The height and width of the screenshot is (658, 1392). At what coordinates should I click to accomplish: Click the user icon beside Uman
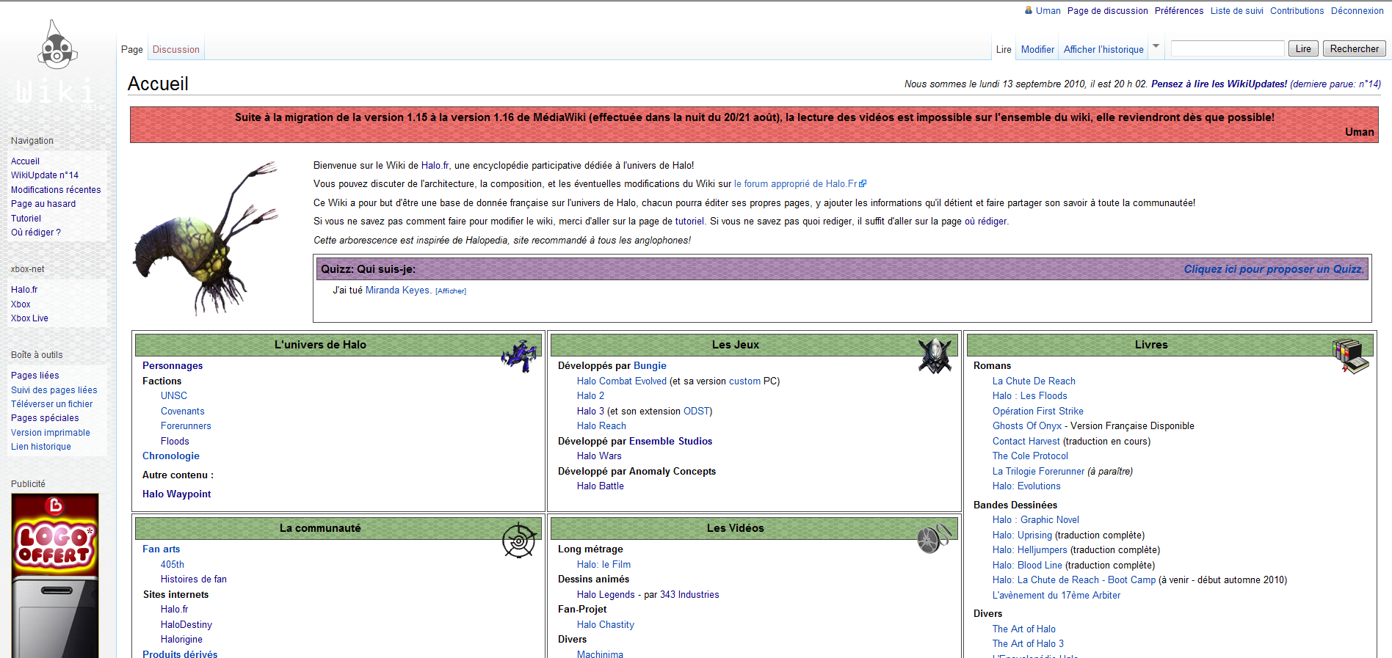1029,10
